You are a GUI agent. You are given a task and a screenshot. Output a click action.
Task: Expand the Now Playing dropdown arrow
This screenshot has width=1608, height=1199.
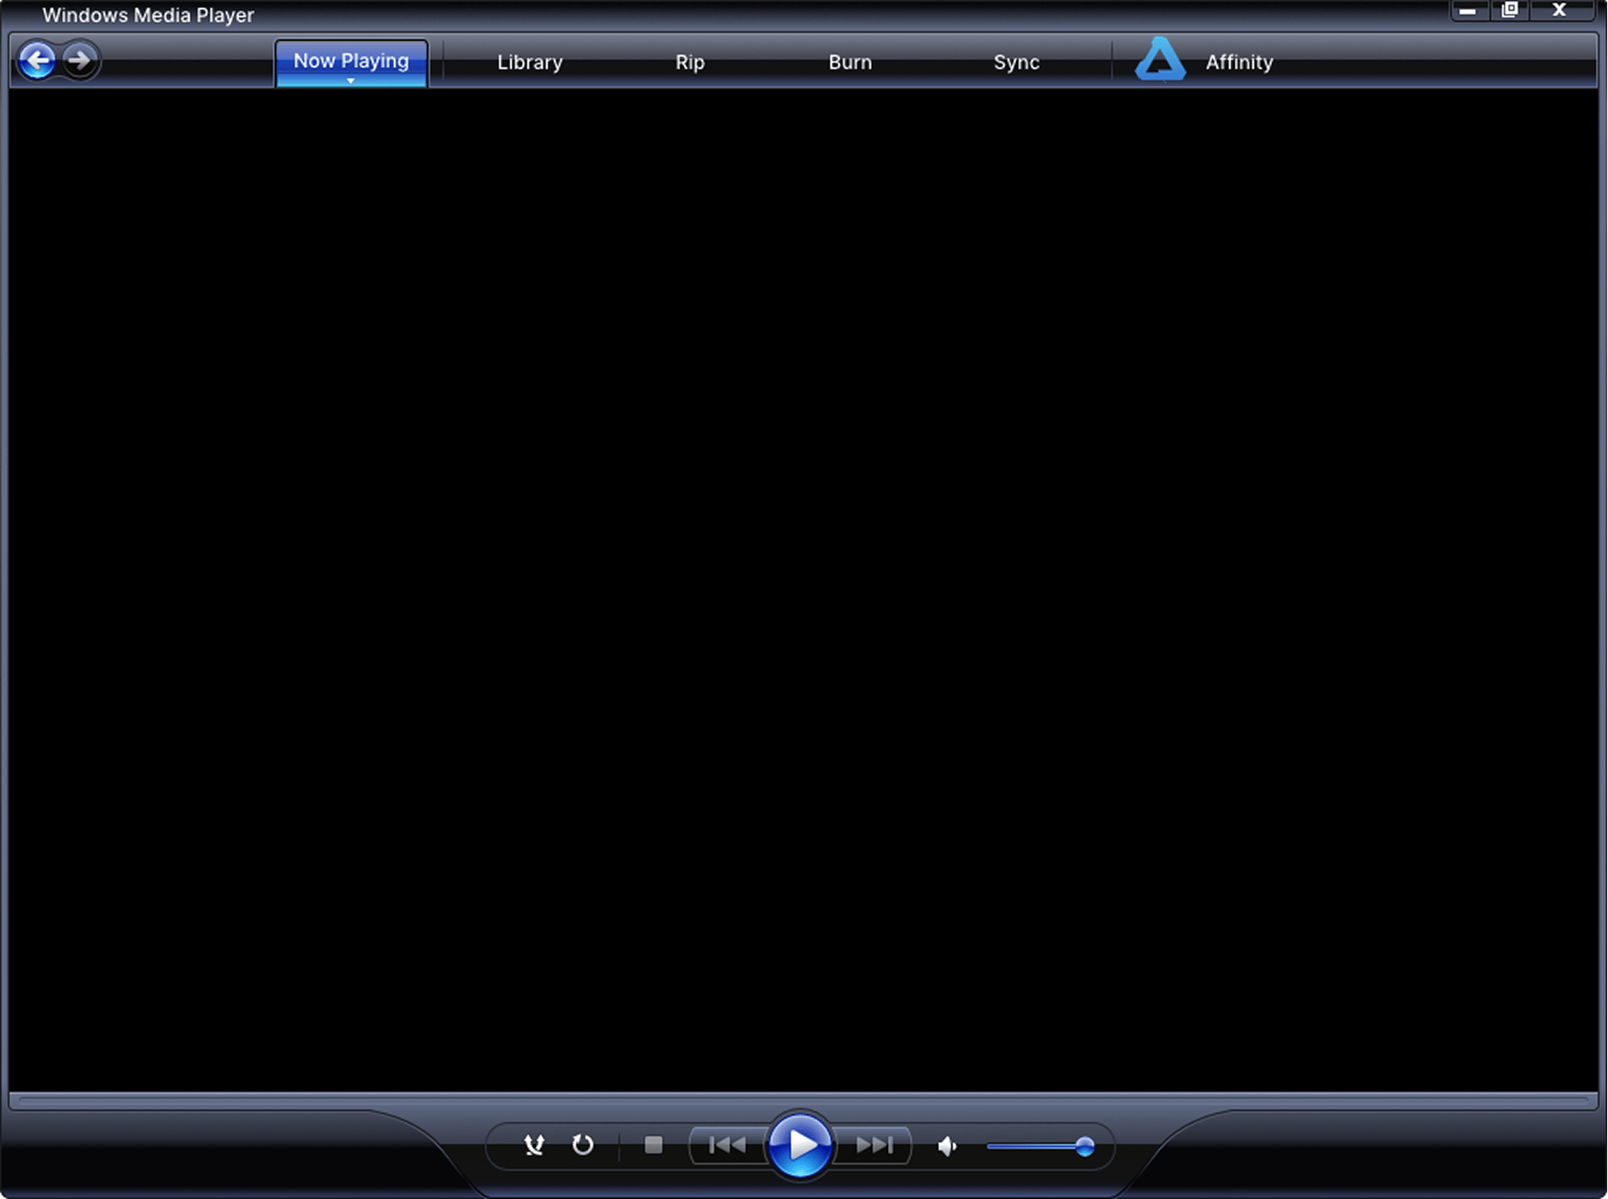351,81
